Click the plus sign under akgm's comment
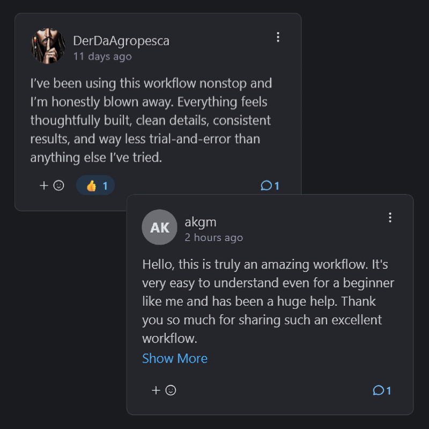429x429 pixels. [x=156, y=390]
